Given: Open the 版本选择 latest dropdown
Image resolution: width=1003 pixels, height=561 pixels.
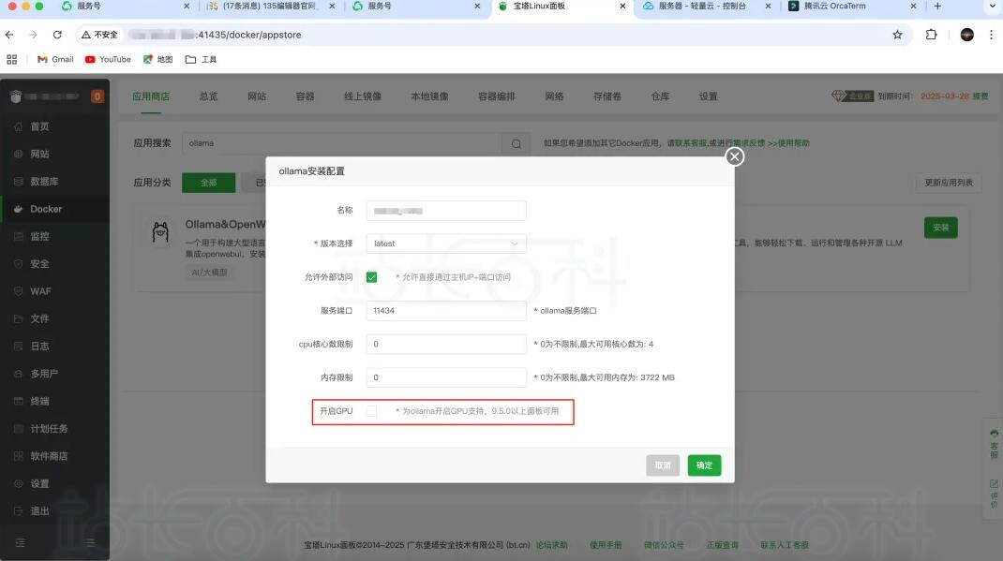Looking at the screenshot, I should (x=446, y=244).
